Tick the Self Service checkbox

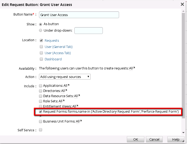[x=41, y=130]
